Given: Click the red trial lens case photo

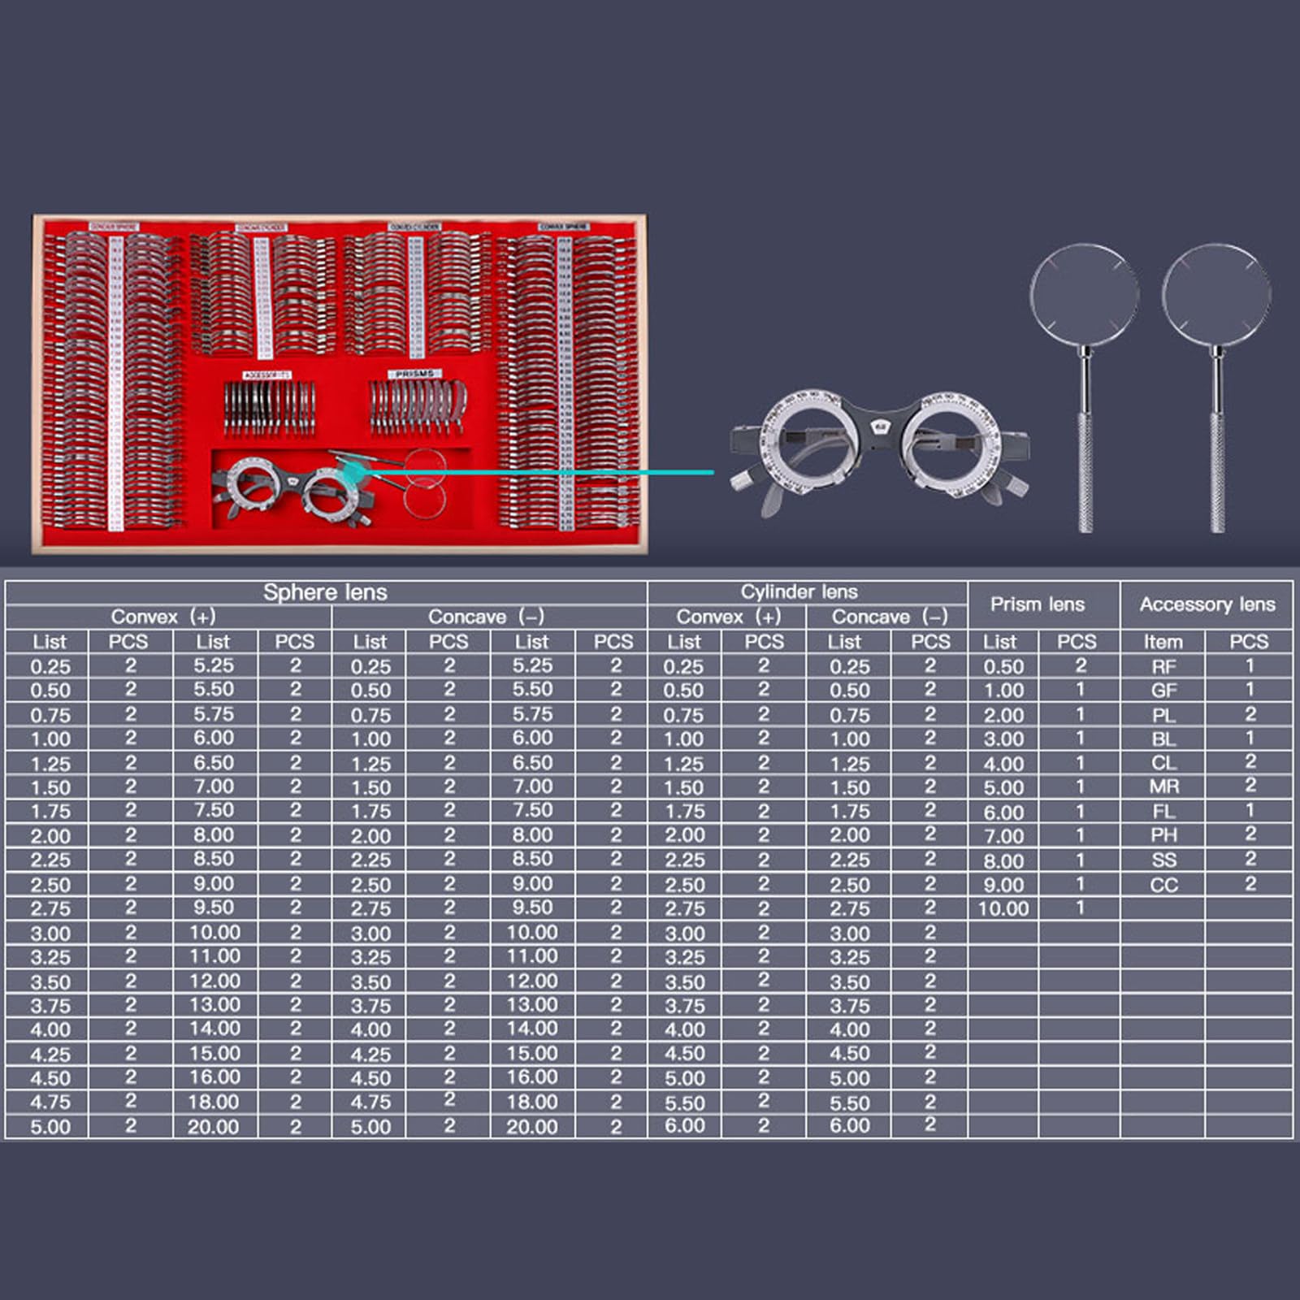Looking at the screenshot, I should tap(340, 384).
